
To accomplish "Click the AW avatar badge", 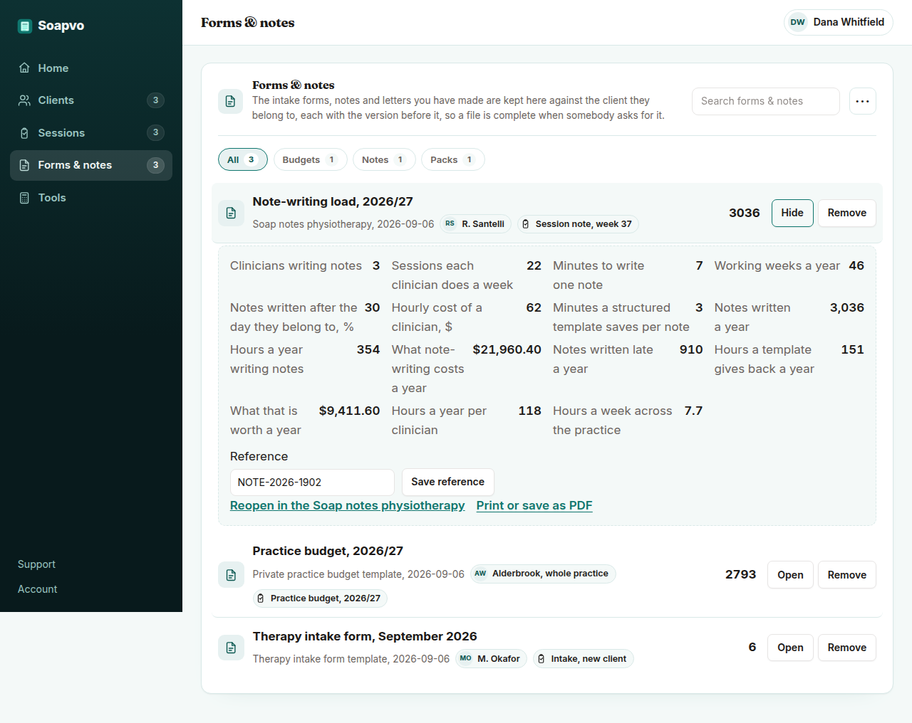I will pyautogui.click(x=480, y=574).
